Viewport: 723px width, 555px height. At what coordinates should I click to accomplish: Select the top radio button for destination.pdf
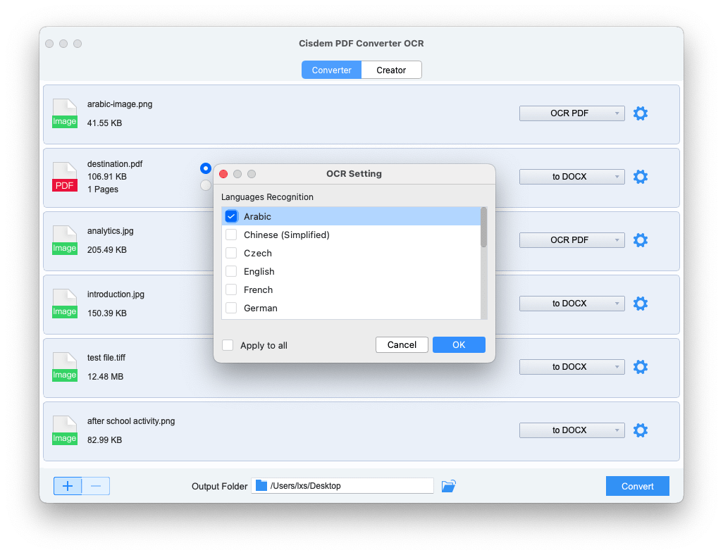[x=206, y=168]
